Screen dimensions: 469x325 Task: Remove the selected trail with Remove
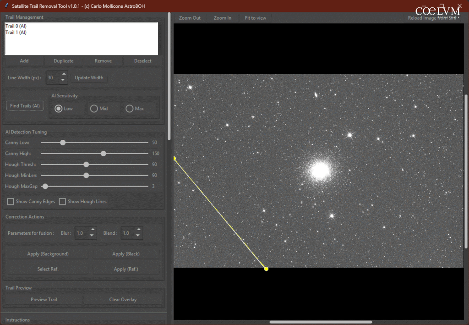tap(103, 61)
